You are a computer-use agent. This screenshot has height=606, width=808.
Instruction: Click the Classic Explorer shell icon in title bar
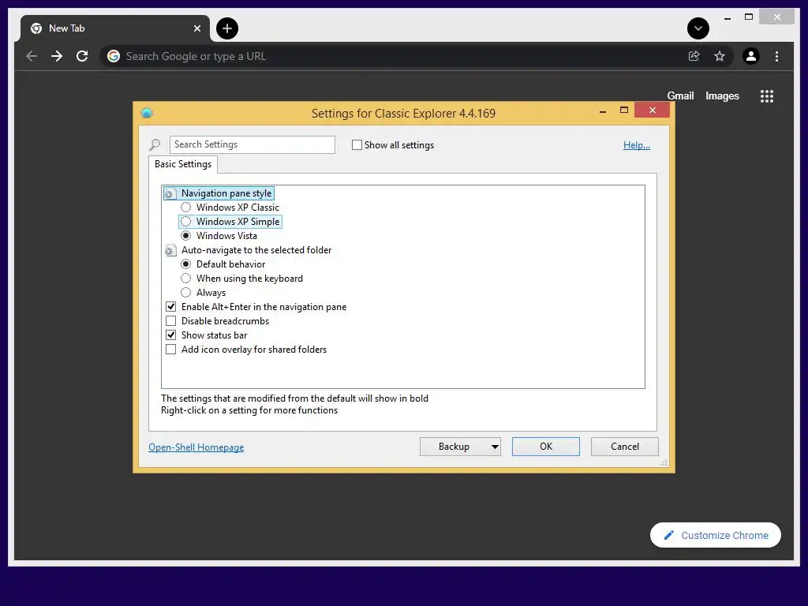pos(147,113)
